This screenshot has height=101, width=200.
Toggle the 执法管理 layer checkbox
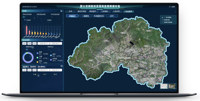coord(164,17)
